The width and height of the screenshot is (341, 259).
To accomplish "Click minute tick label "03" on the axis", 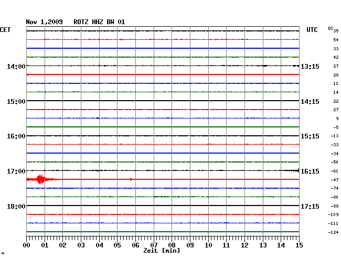I will tap(81, 245).
